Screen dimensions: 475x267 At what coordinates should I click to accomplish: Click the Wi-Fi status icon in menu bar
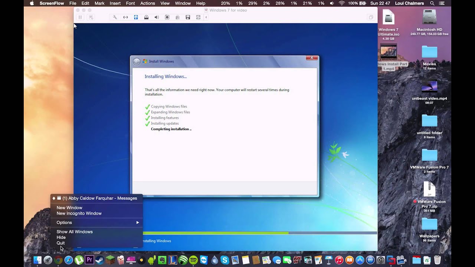tap(341, 3)
